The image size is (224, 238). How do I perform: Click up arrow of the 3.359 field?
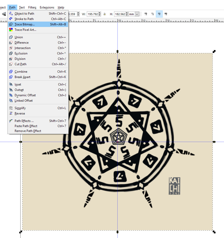point(78,13)
